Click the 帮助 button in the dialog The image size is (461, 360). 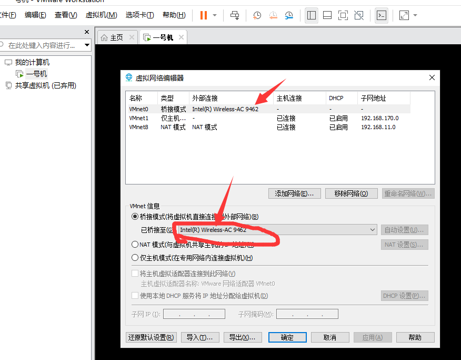(415, 337)
